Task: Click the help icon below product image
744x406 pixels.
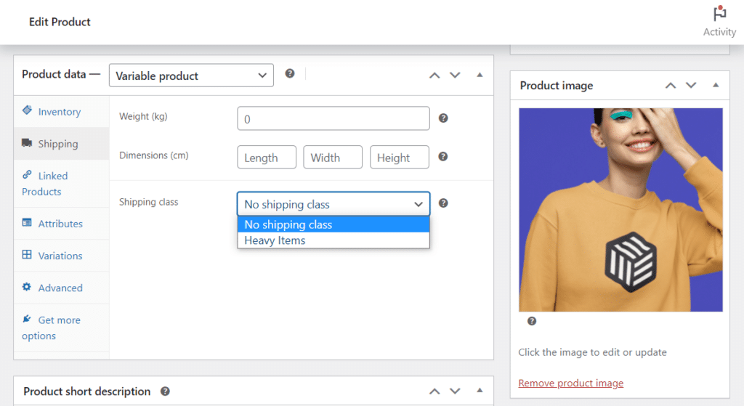Action: pos(532,321)
